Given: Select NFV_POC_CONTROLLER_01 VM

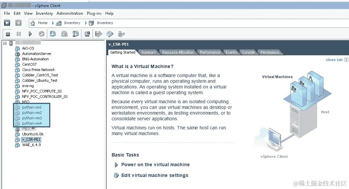Looking at the screenshot, I should 45,97.
